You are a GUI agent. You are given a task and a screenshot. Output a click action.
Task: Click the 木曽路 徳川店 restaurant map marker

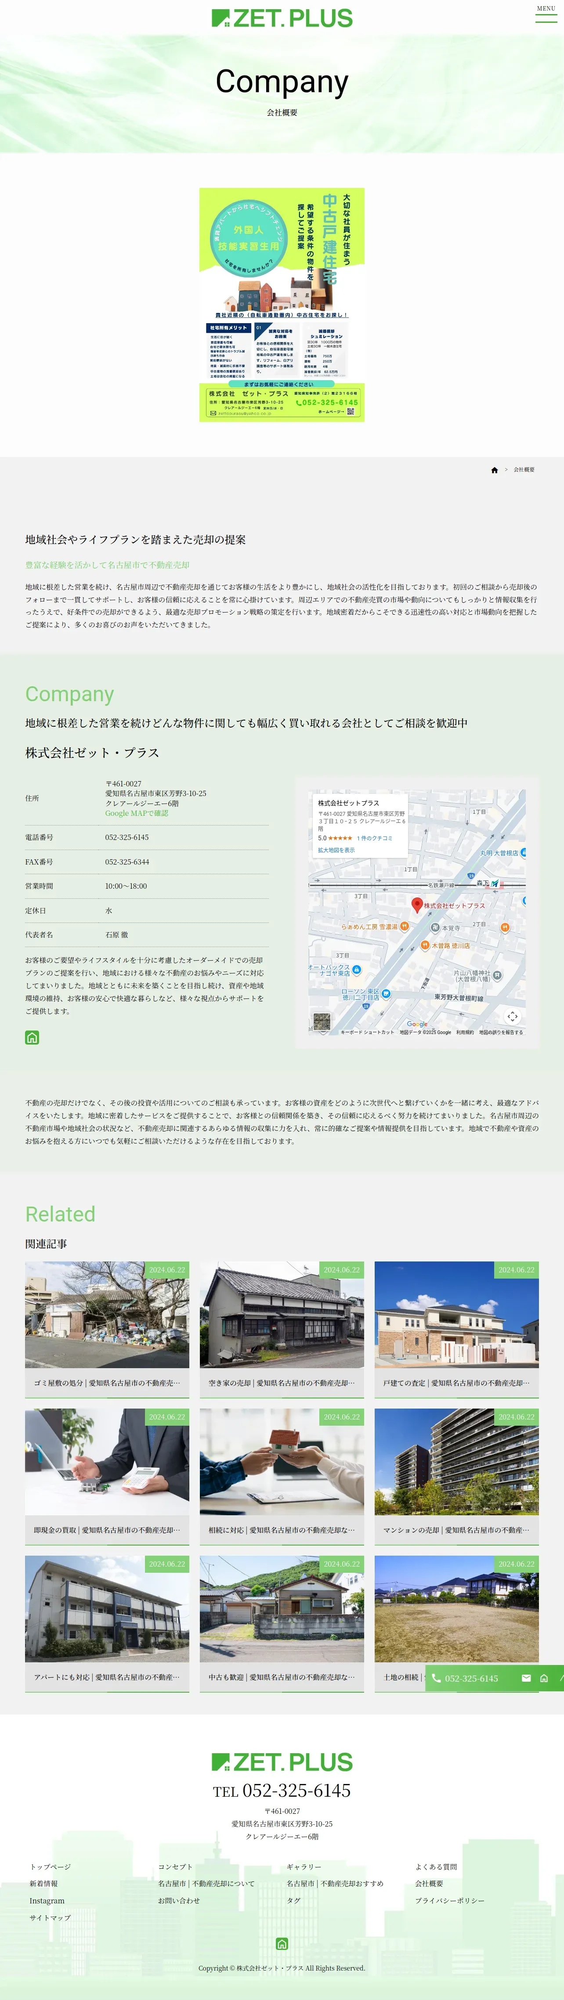425,946
